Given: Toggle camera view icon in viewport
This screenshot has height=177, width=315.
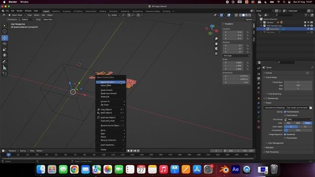Looking at the screenshot, I should (216, 49).
